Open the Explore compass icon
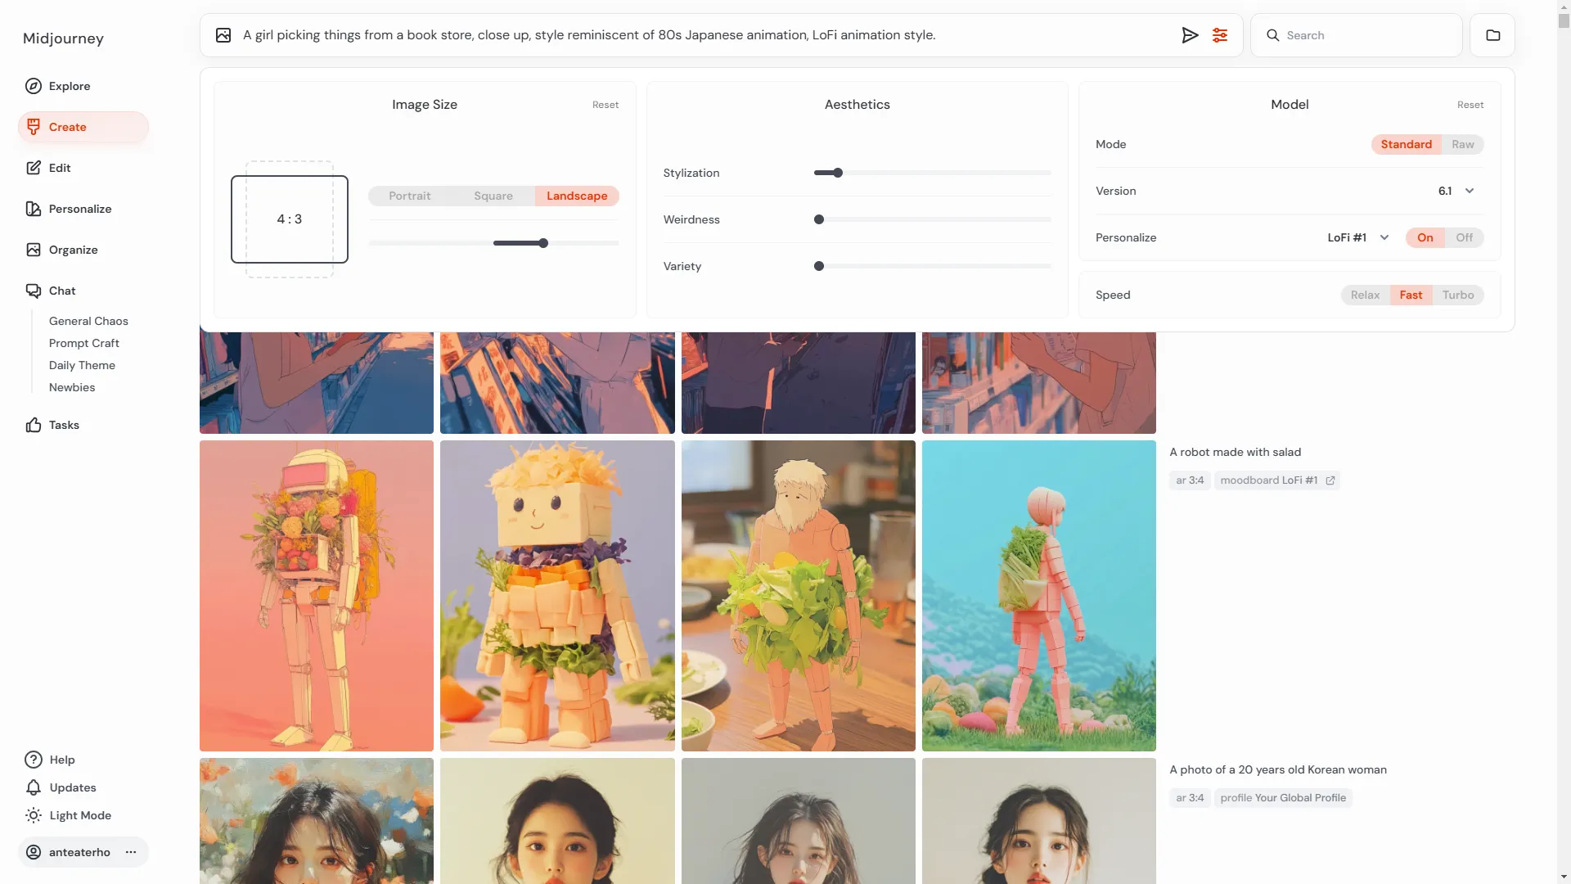Viewport: 1571px width, 884px height. (x=34, y=86)
